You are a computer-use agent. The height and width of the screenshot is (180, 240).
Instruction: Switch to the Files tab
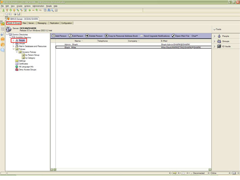pos(24,23)
